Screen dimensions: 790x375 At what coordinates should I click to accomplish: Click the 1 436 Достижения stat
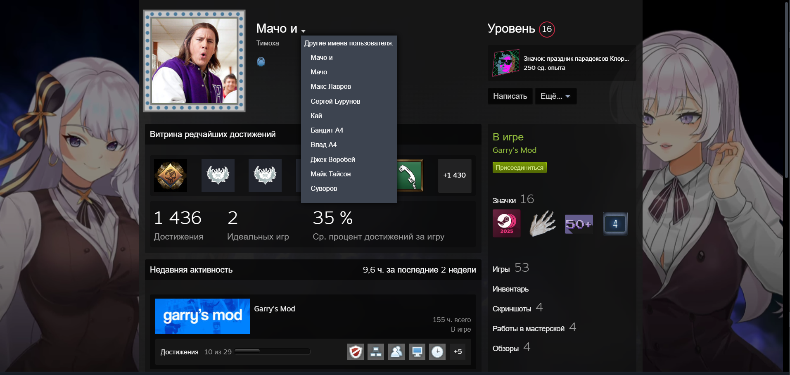(x=178, y=225)
